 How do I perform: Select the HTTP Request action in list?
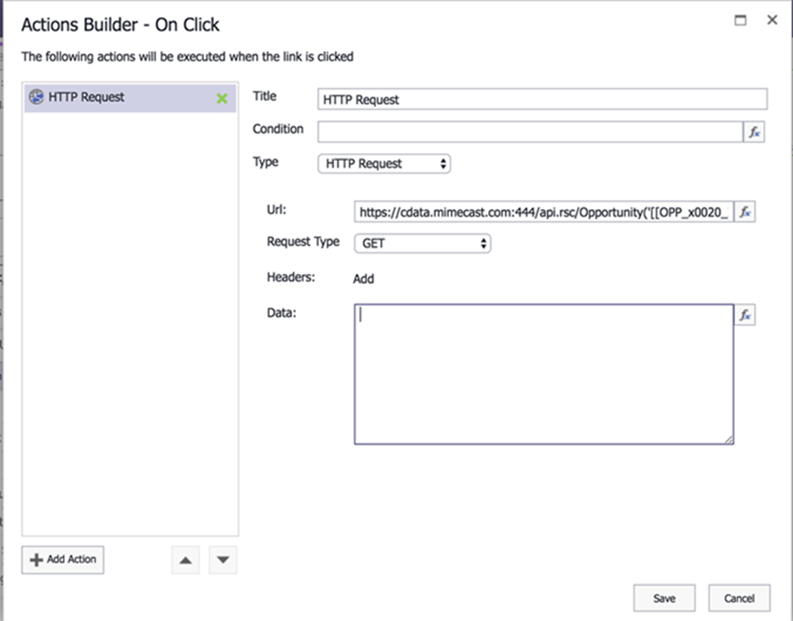pos(114,98)
